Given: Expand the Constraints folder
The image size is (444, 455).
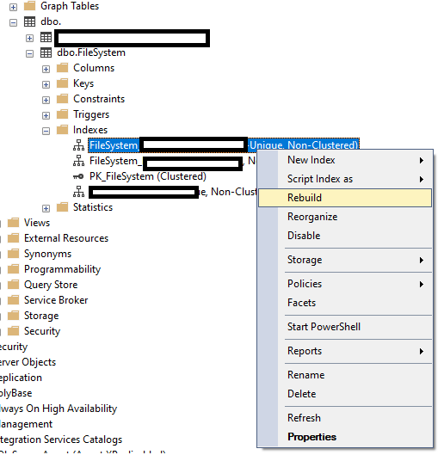Looking at the screenshot, I should [x=46, y=100].
